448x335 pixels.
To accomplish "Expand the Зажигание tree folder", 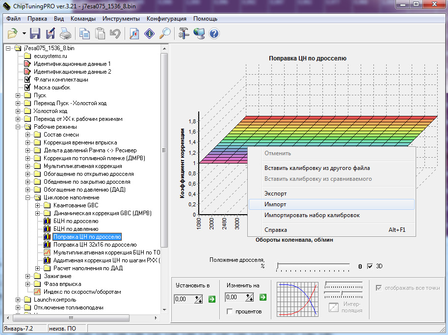I will 28,276.
